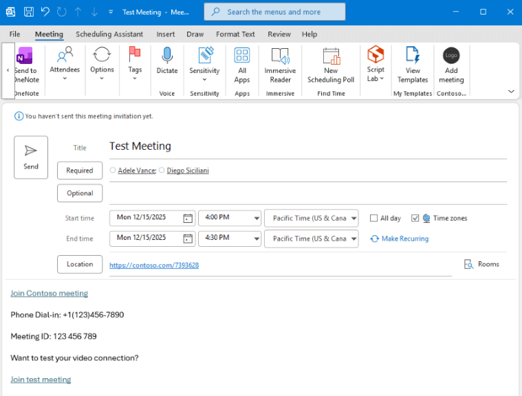Click the Save icon in title bar
522x396 pixels.
click(x=29, y=12)
